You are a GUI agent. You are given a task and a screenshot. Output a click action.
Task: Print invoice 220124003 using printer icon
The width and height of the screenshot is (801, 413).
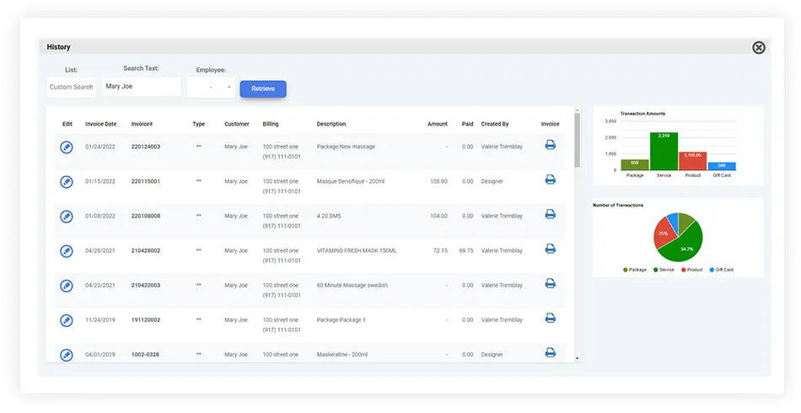[551, 145]
